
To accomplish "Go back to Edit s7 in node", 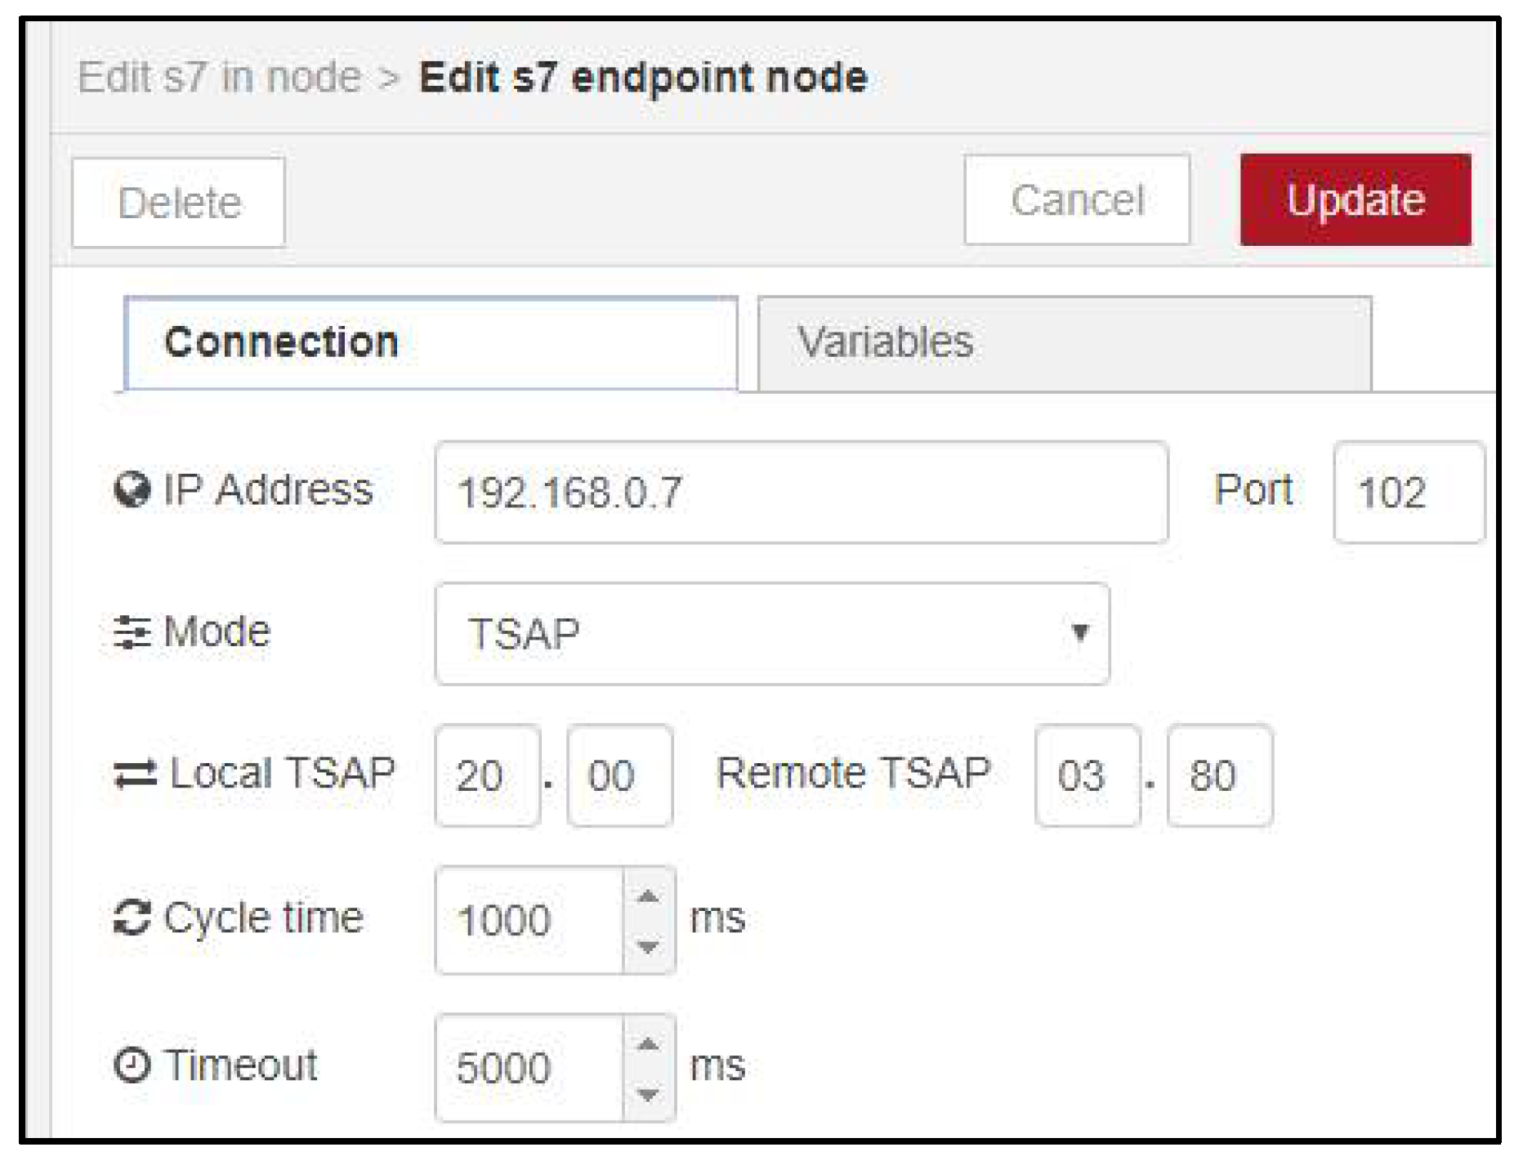I will click(219, 78).
